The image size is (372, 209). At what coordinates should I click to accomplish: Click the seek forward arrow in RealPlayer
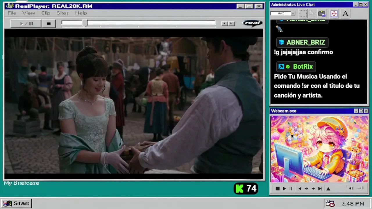click(x=231, y=24)
